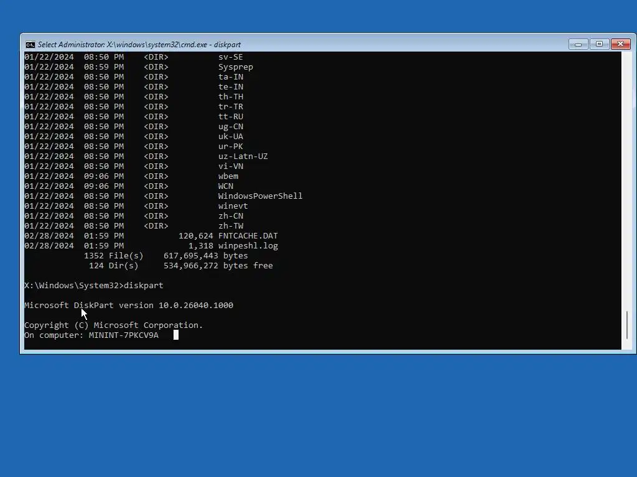Click the 'tr-TR' directory name
The width and height of the screenshot is (637, 477).
(x=230, y=107)
